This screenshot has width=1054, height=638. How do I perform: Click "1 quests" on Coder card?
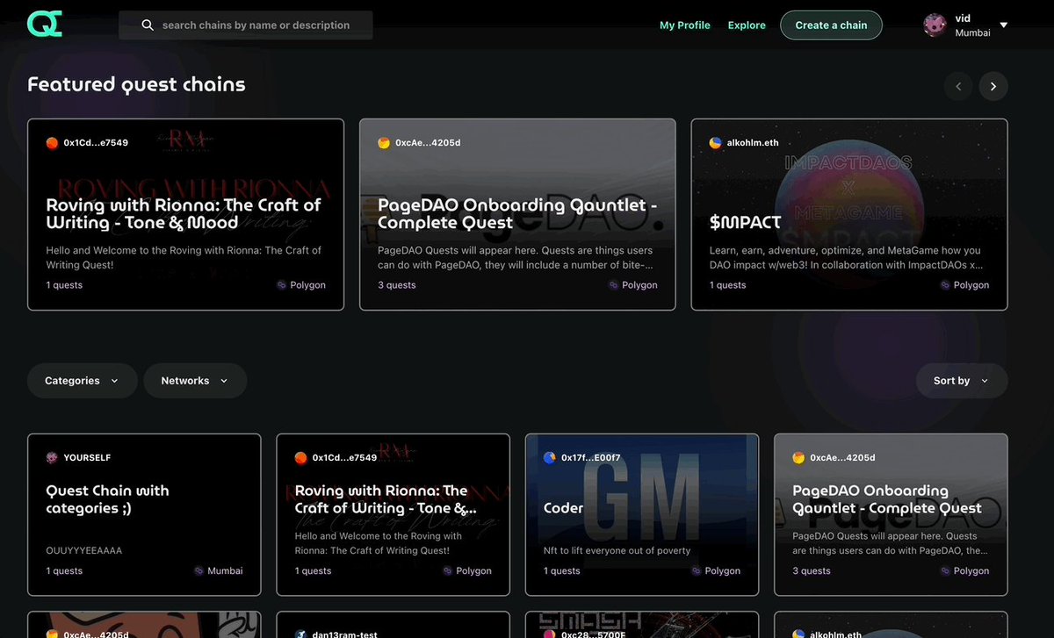562,570
